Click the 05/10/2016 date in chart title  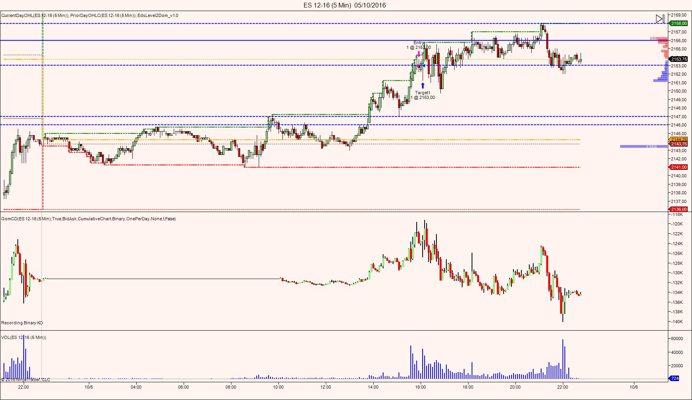370,5
